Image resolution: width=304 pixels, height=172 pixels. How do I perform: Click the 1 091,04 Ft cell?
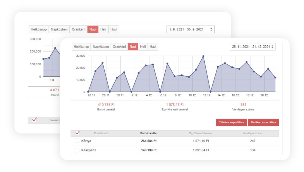(x=201, y=150)
